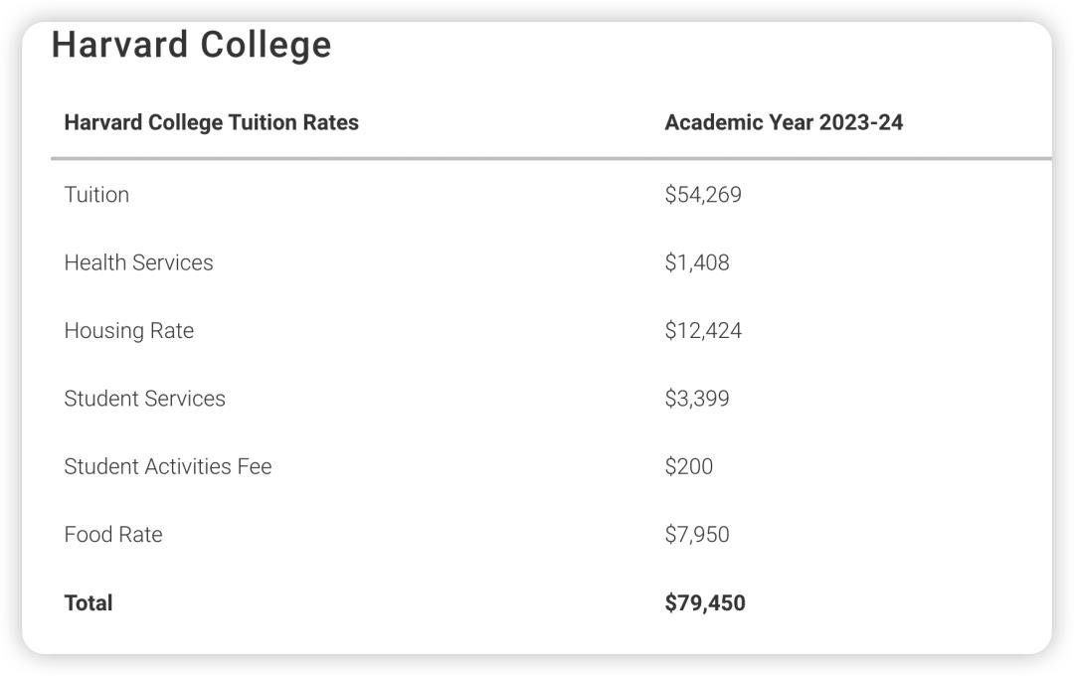This screenshot has width=1074, height=676.
Task: Select the Student Activities Fee label
Action: (x=167, y=466)
